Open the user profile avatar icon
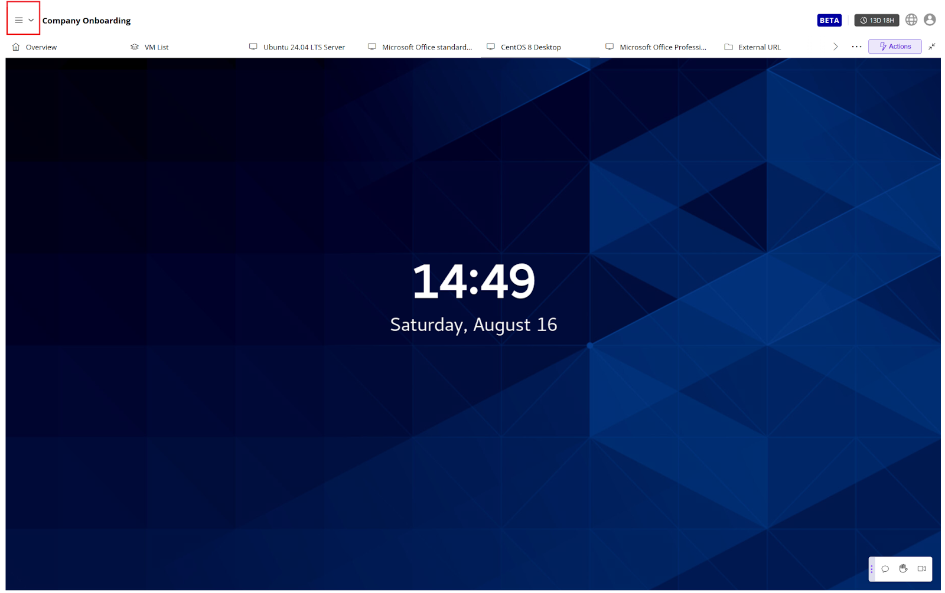The width and height of the screenshot is (945, 593). pyautogui.click(x=930, y=19)
